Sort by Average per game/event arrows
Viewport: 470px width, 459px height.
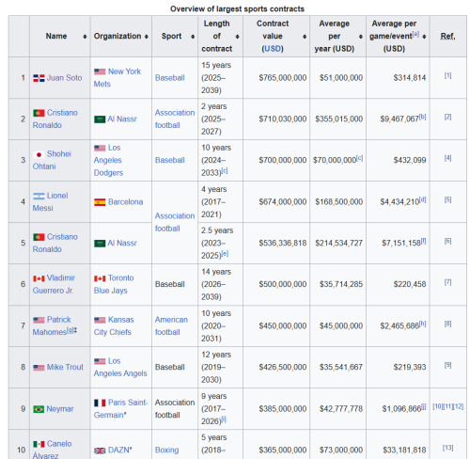424,37
